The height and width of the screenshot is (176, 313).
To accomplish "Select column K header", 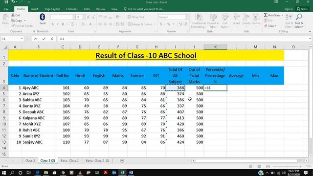I will point(215,47).
